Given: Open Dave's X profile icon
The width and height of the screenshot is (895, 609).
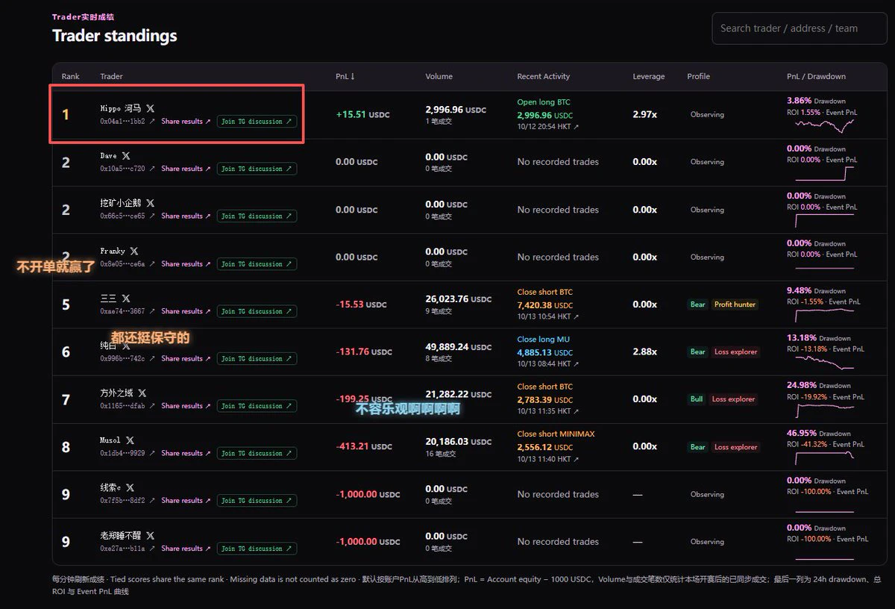Looking at the screenshot, I should 126,156.
